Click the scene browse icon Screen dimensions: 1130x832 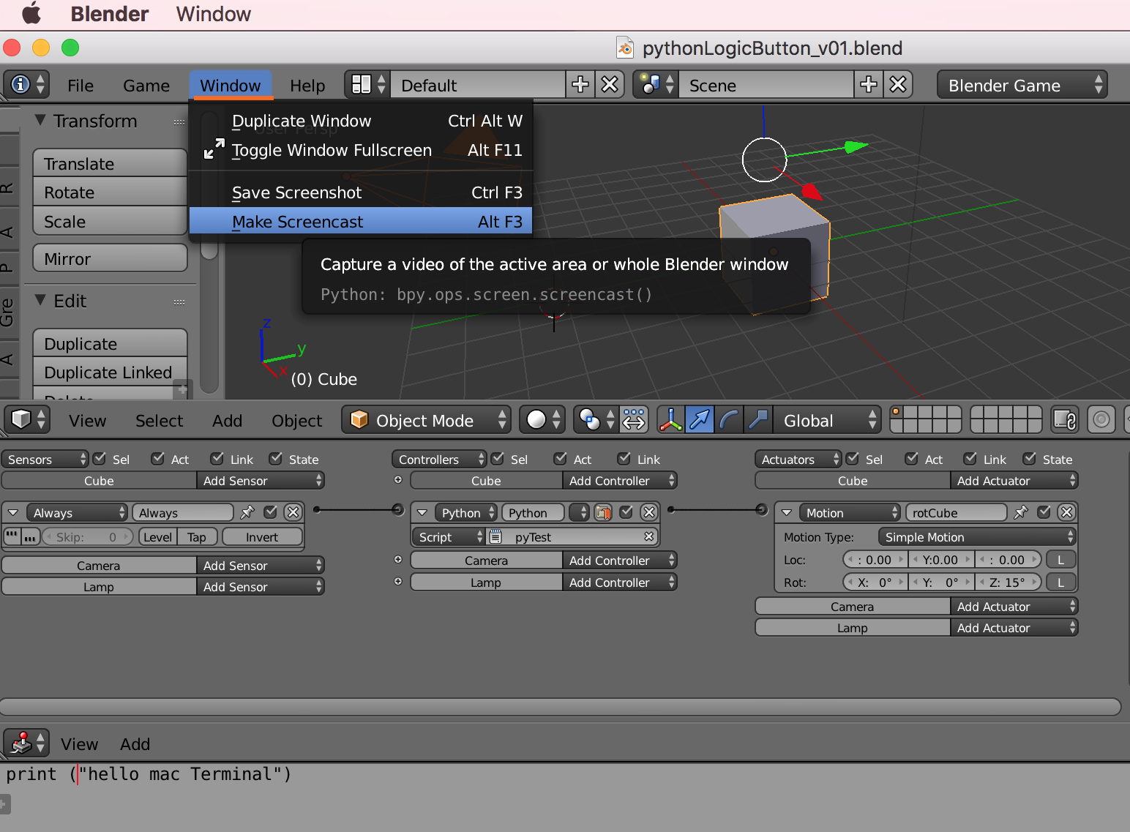click(656, 85)
